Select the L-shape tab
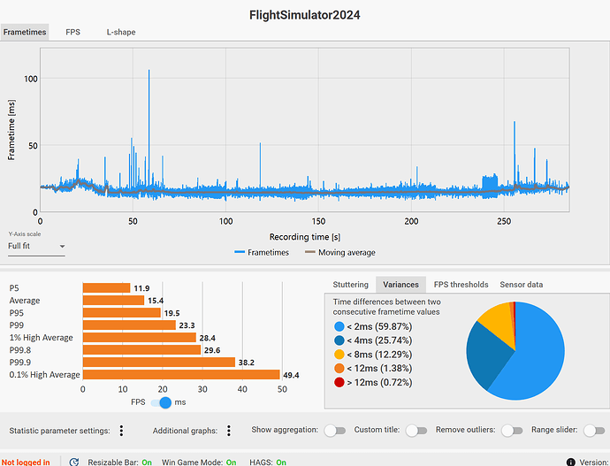The height and width of the screenshot is (466, 610). pyautogui.click(x=121, y=32)
